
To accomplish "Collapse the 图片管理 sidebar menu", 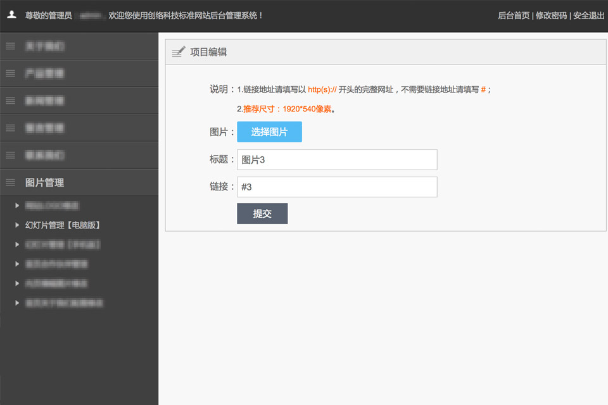I will (x=44, y=182).
